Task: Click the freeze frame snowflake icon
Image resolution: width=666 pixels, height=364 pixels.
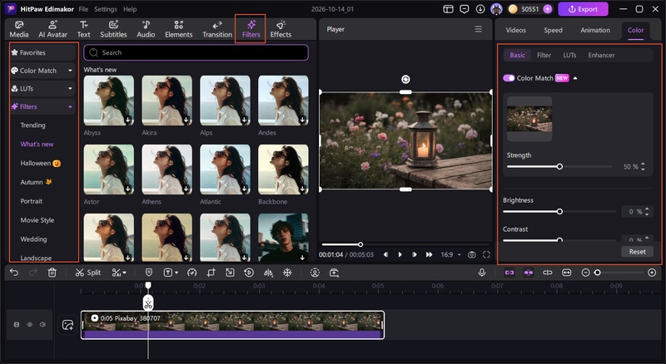Action: (x=287, y=273)
